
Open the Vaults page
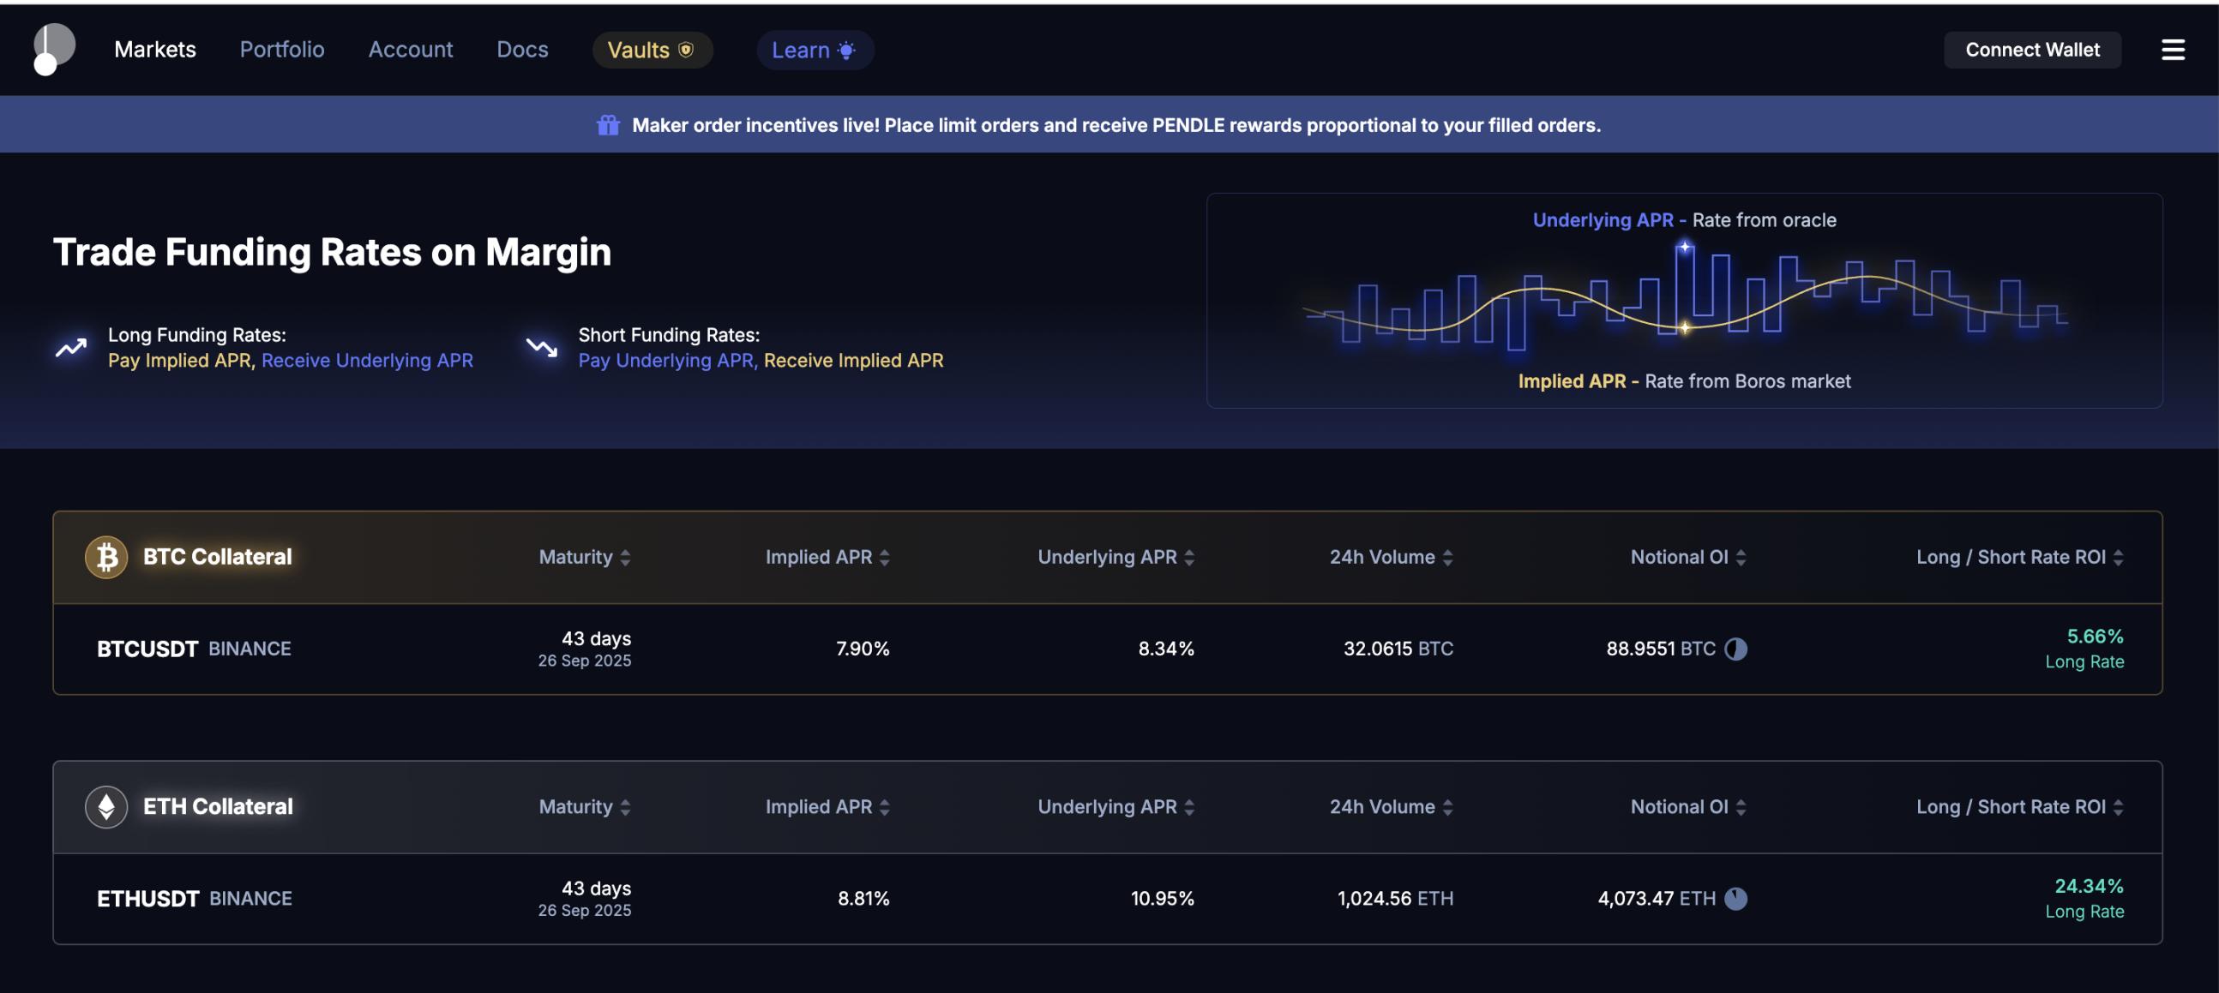click(652, 50)
